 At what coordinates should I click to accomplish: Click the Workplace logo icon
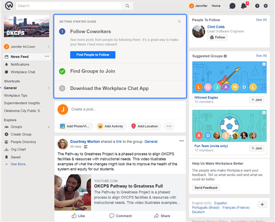coord(9,5)
